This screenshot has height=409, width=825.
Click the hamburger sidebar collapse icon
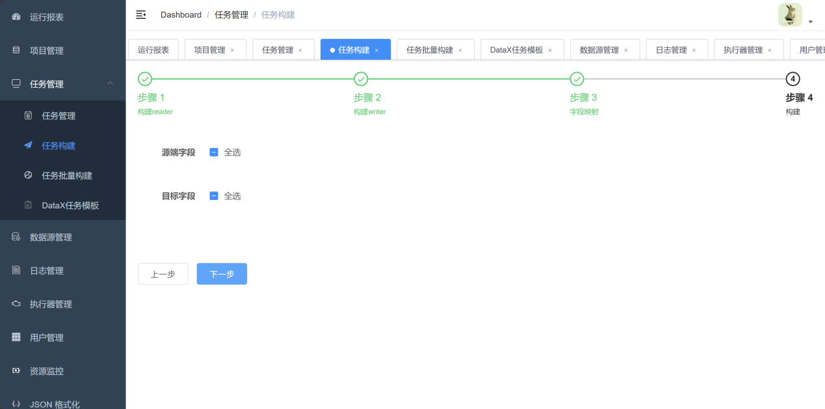(x=140, y=15)
